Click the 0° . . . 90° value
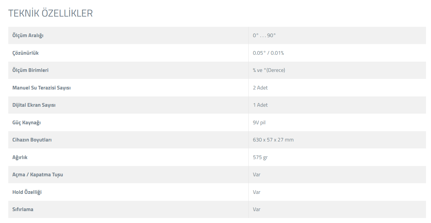The width and height of the screenshot is (431, 223). [x=264, y=35]
